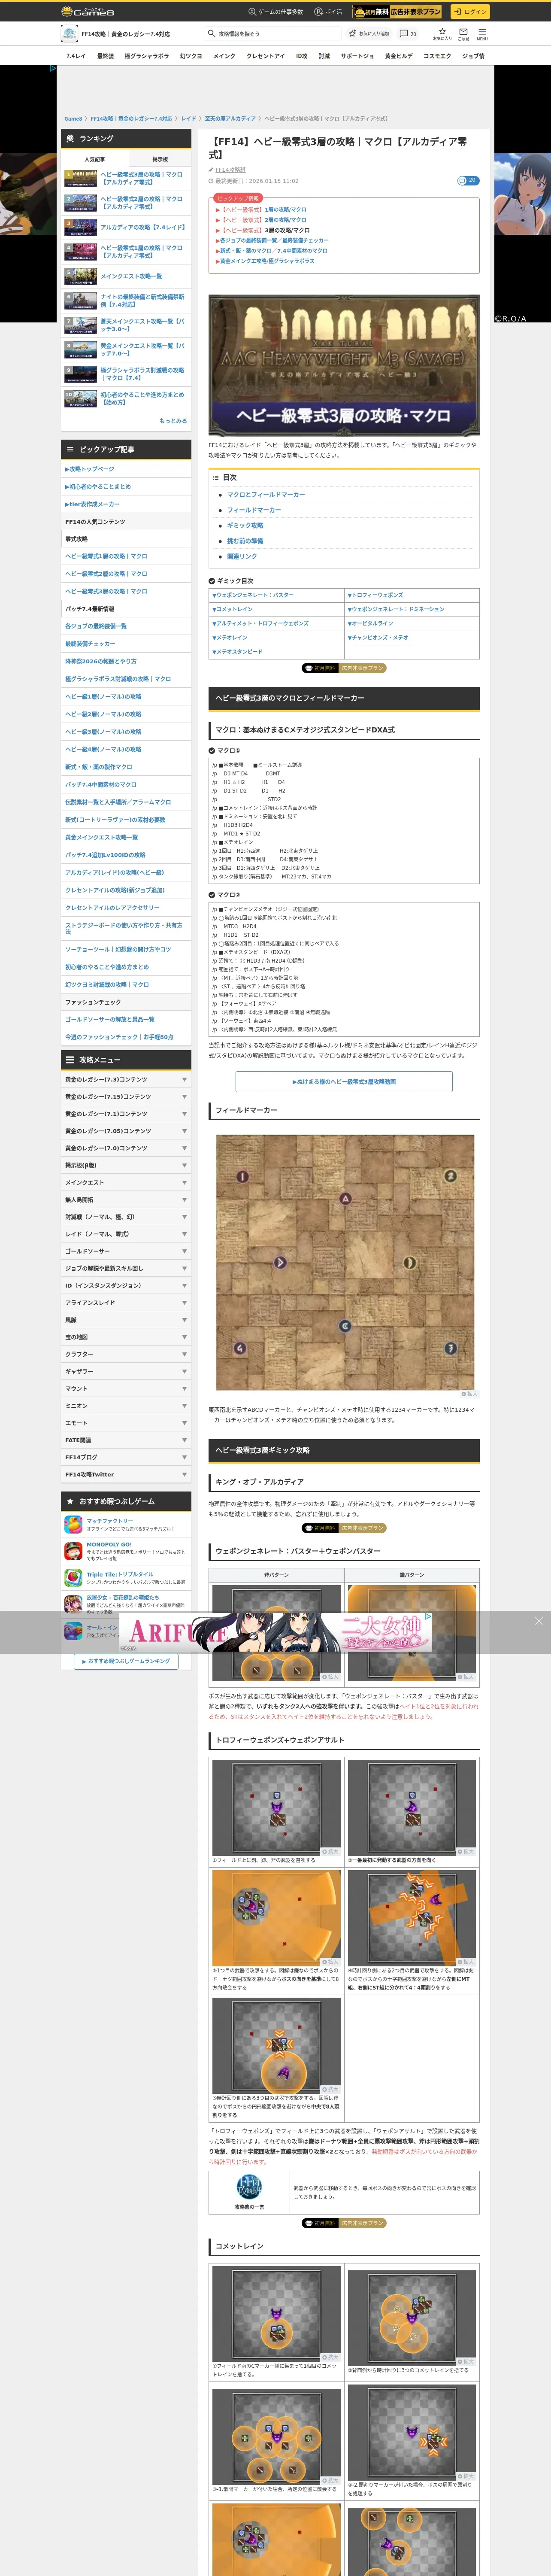Close the overlay banner ad with X
Screen dimensions: 551x2576
[x=539, y=1621]
